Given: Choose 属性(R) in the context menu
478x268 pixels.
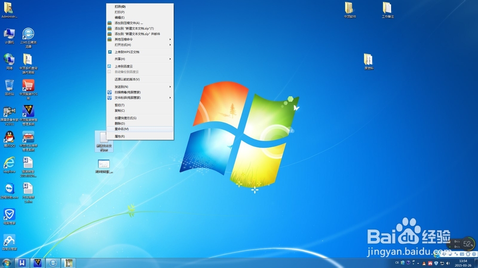Looking at the screenshot, I should pyautogui.click(x=140, y=136).
